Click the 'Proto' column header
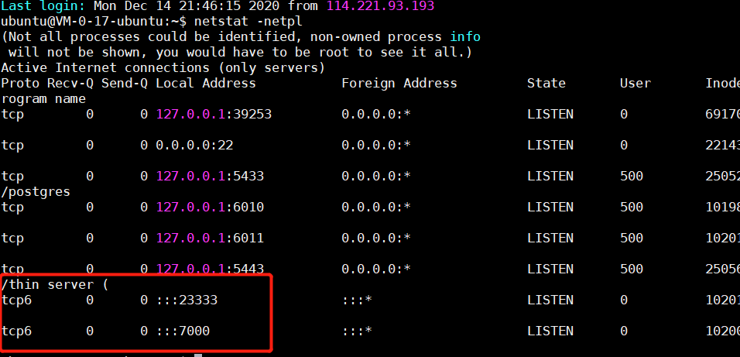Viewport: 740px width, 357px height. coord(20,84)
